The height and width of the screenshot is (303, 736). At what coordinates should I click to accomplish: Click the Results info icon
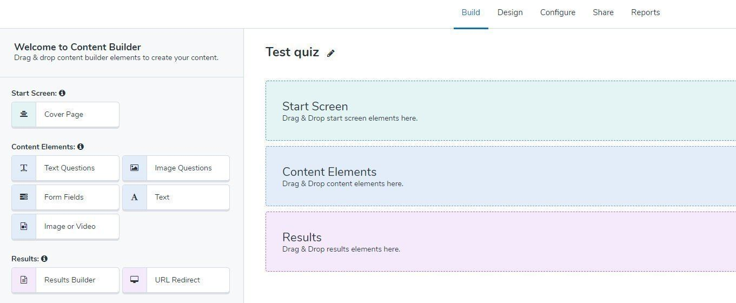[x=44, y=259]
